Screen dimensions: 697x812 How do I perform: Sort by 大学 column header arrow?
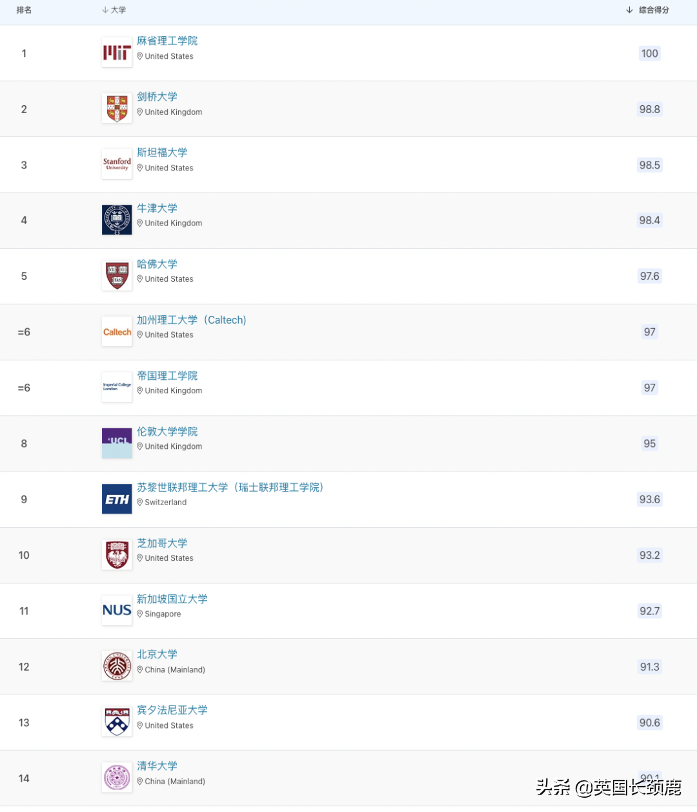(x=105, y=10)
